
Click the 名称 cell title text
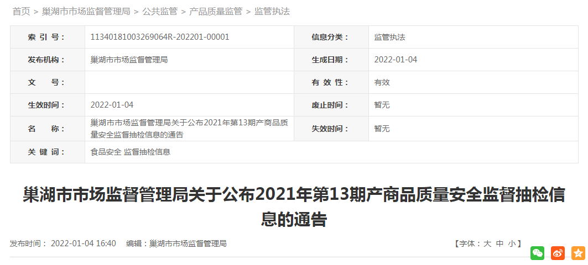(189, 129)
